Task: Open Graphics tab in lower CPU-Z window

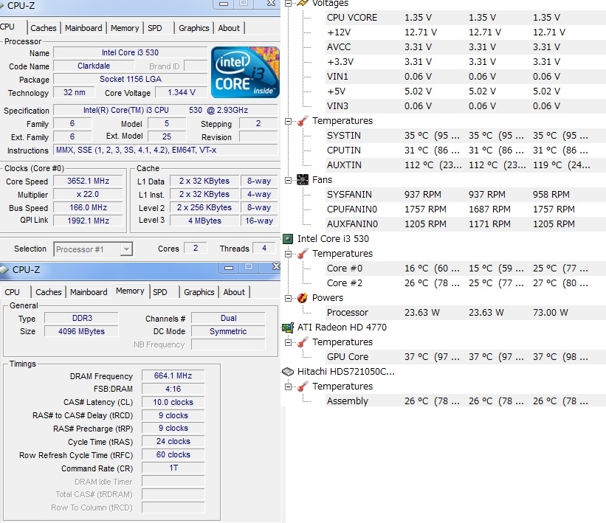Action: coord(199,292)
